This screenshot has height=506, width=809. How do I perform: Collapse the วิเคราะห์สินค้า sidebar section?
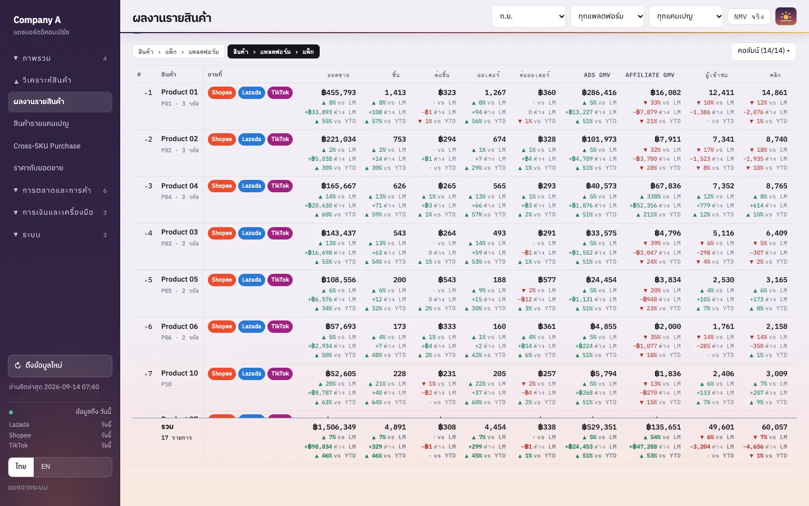[x=60, y=80]
